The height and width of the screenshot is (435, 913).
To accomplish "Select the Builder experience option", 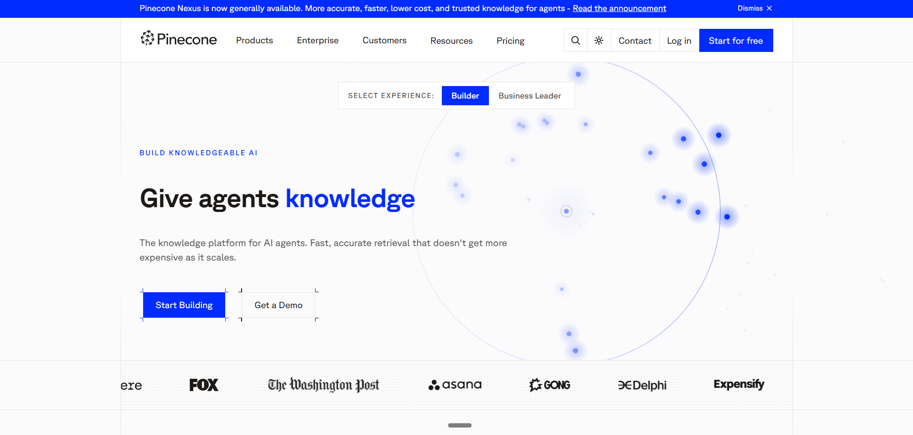I will (465, 96).
